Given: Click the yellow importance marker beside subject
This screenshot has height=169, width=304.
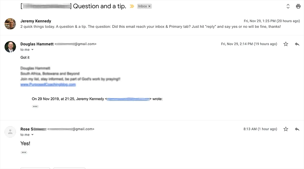Looking at the screenshot, I should (x=132, y=6).
